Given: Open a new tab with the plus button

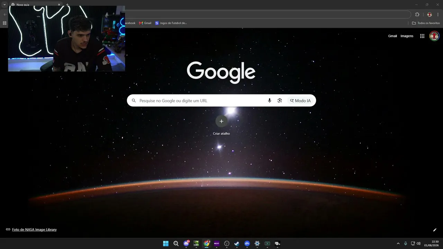Looking at the screenshot, I should pos(67,4).
